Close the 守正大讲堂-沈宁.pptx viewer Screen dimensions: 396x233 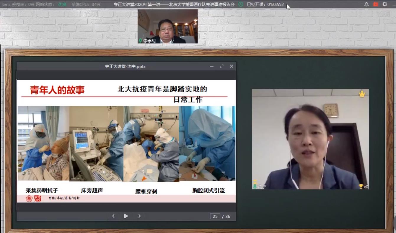(232, 66)
